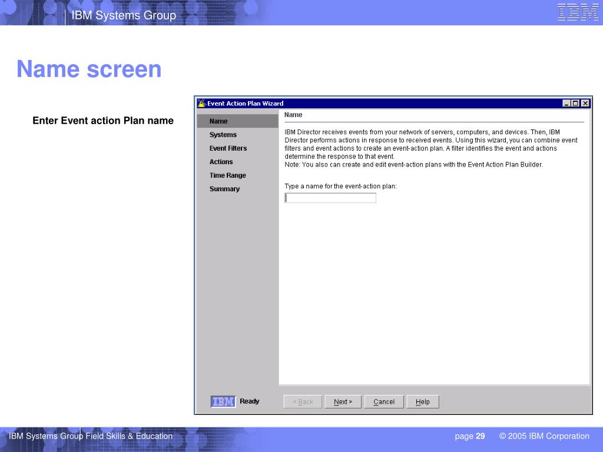
Task: Close the Event Action Plan Wizard window
Action: click(585, 103)
